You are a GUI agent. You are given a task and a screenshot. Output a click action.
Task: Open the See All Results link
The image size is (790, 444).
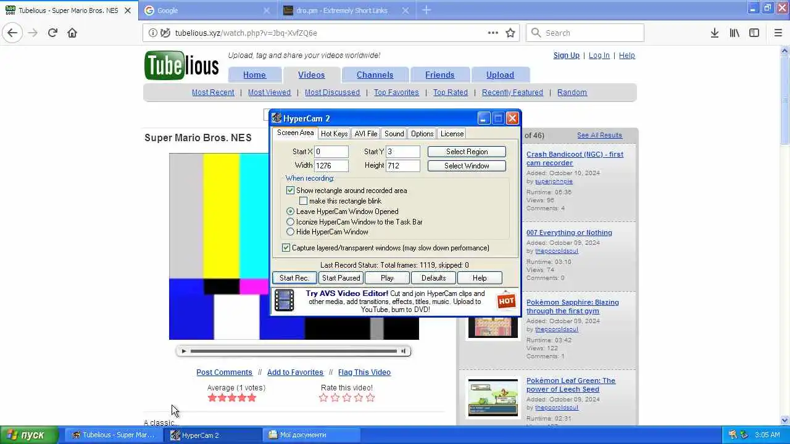[x=599, y=135]
